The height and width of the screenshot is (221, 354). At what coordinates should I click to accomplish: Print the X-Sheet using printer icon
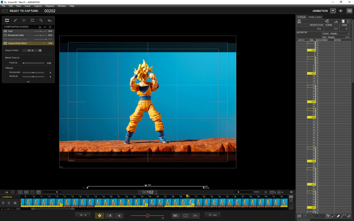tap(299, 22)
